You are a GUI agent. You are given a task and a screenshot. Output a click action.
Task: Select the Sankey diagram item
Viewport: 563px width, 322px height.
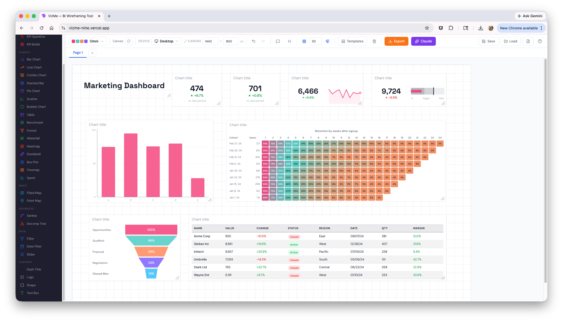tap(32, 216)
